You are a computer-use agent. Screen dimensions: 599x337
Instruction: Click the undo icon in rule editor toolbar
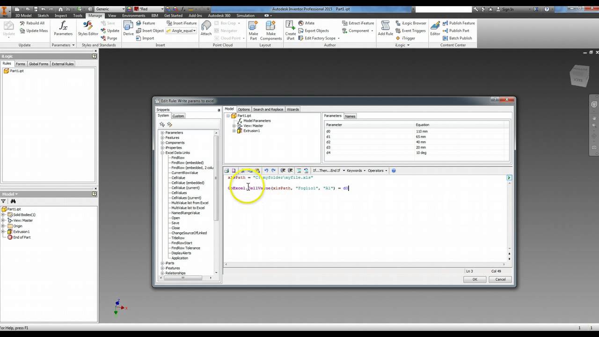click(266, 170)
